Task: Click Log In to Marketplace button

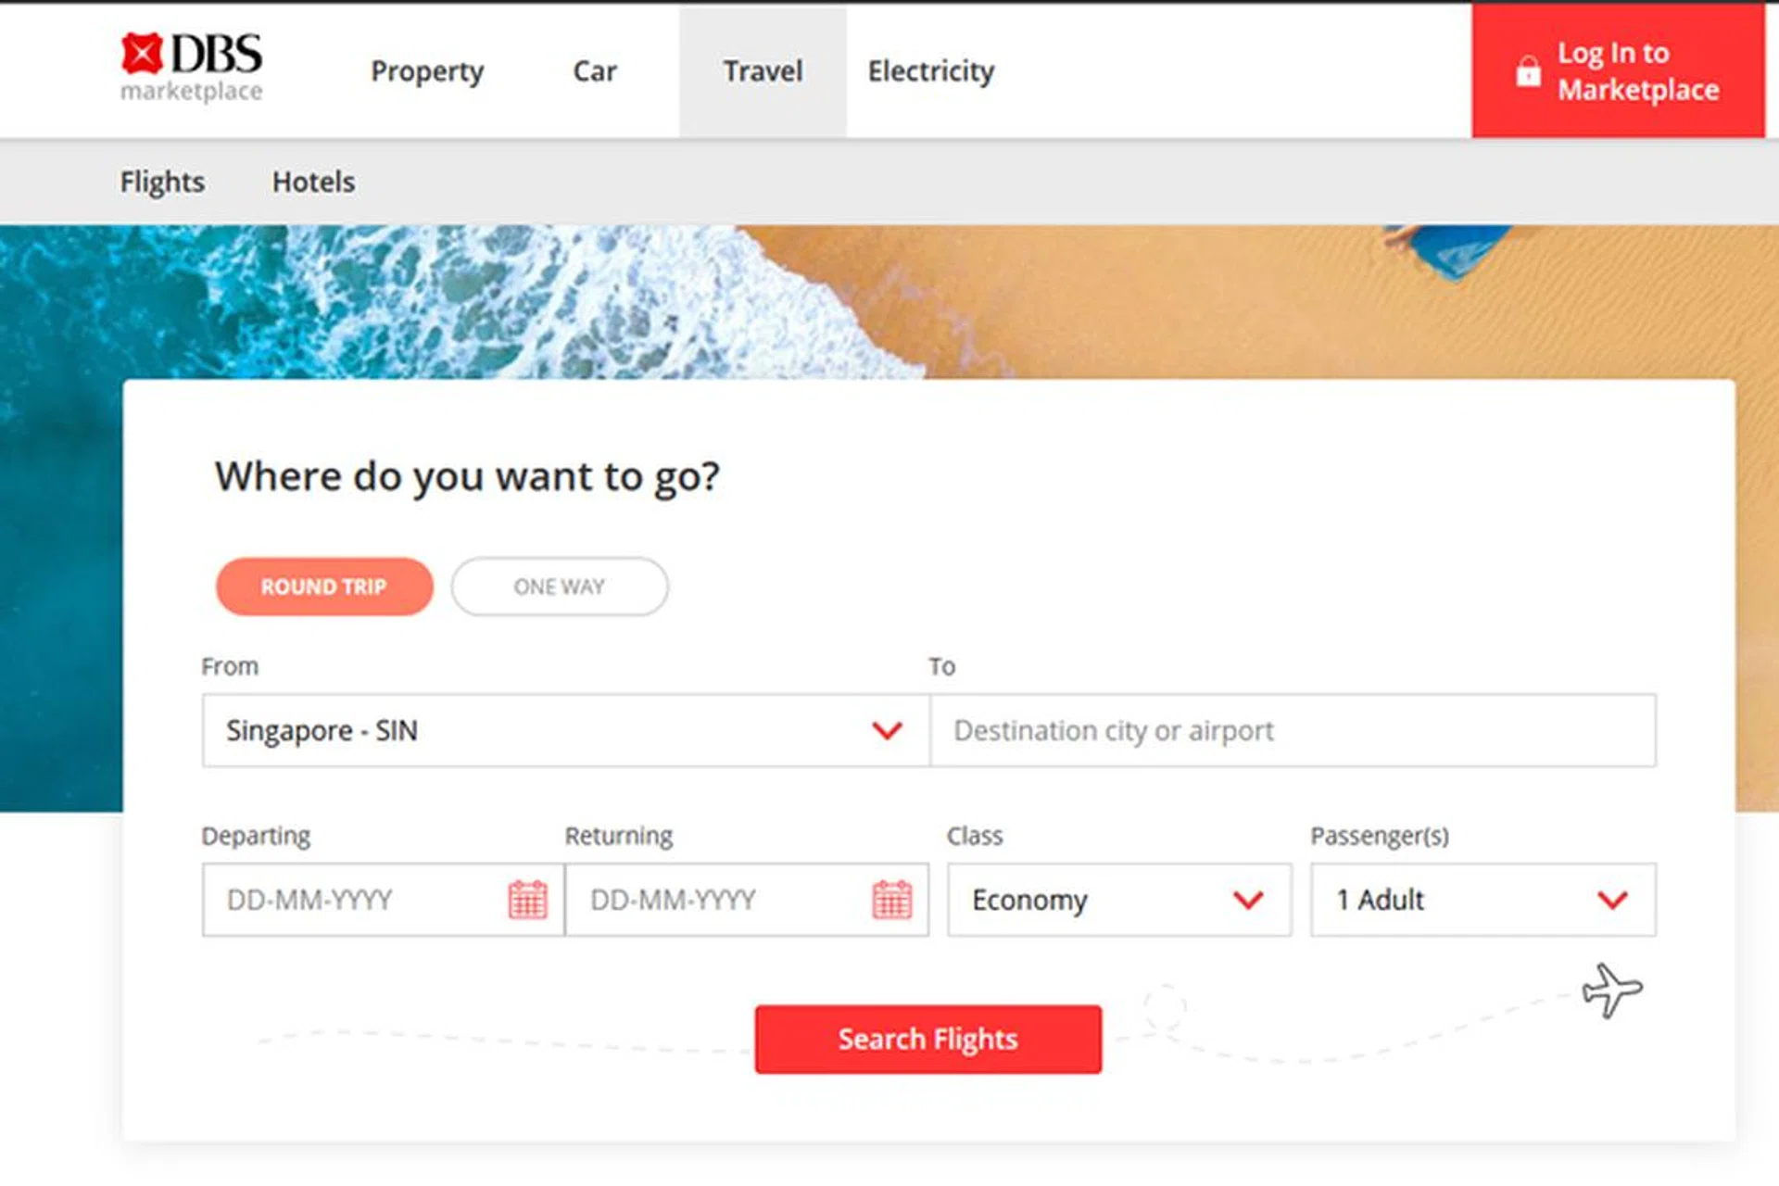Action: (x=1618, y=71)
